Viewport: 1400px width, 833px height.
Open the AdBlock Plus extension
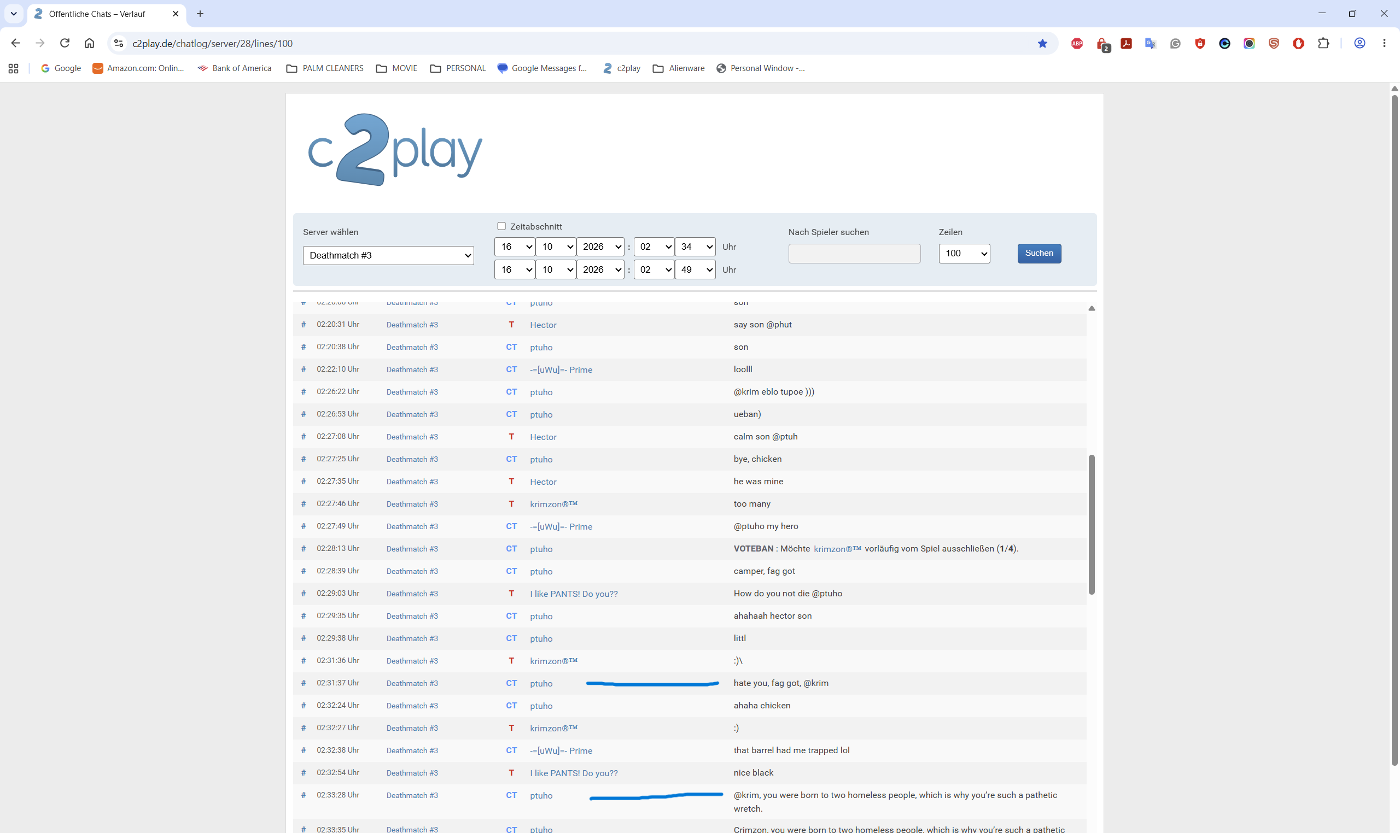(1077, 43)
